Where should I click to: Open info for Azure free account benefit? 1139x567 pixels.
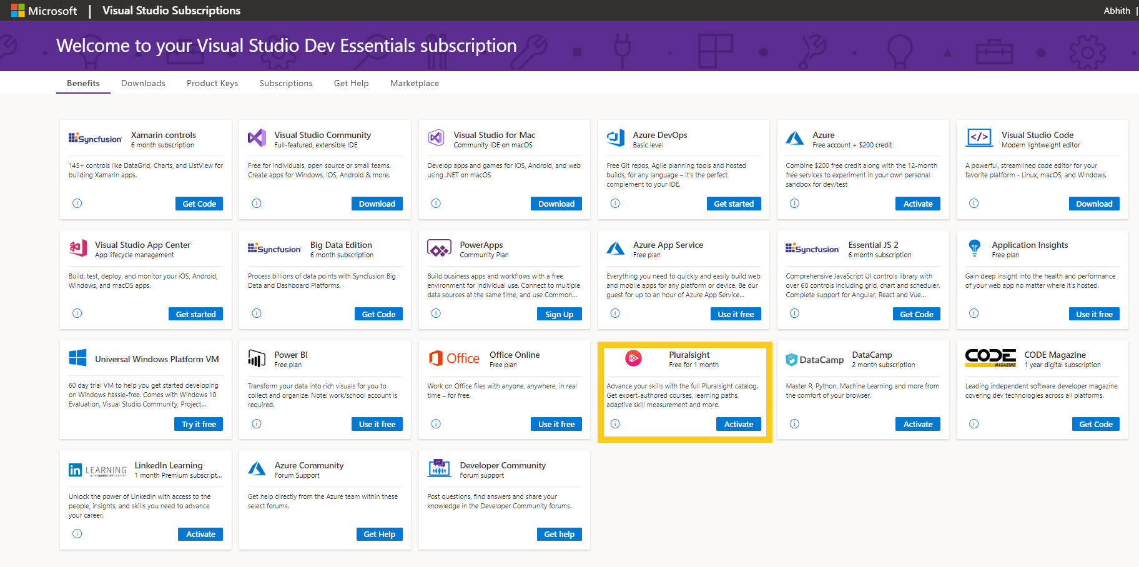[794, 203]
